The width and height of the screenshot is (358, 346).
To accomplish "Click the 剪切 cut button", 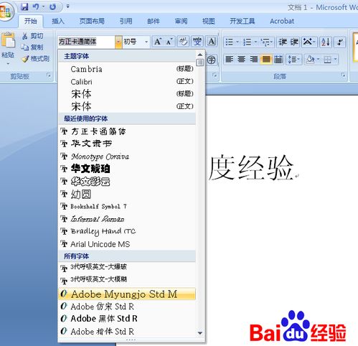I will pos(32,36).
